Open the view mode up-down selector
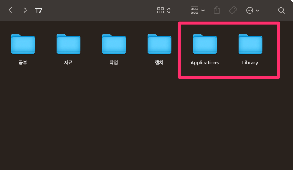This screenshot has height=170, width=293. [169, 11]
